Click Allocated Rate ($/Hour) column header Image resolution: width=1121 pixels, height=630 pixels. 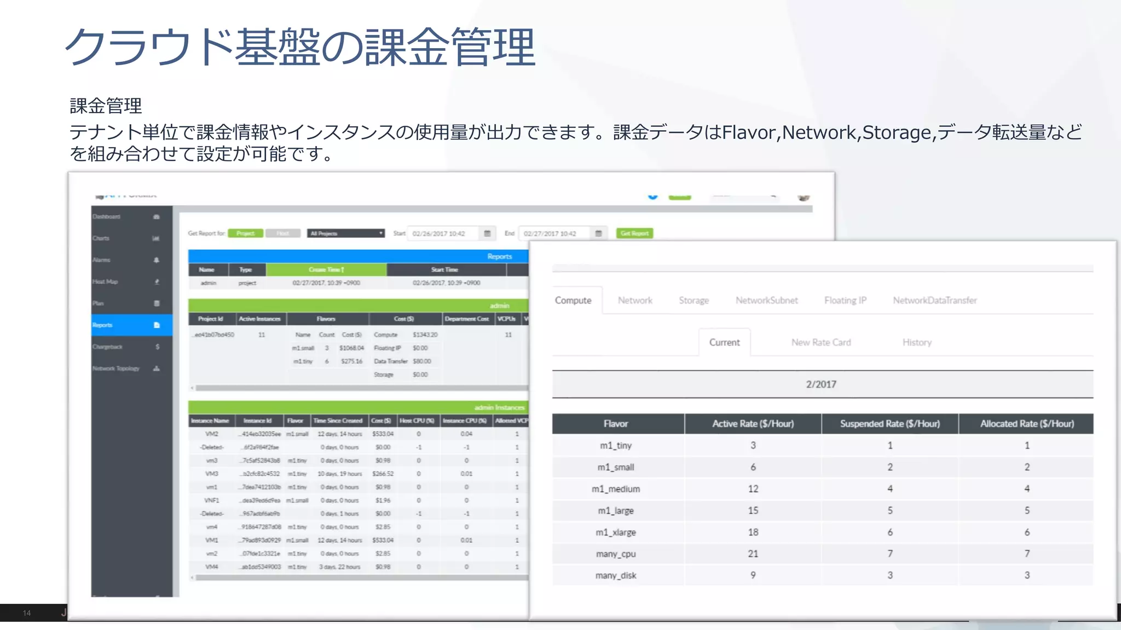(x=1026, y=424)
